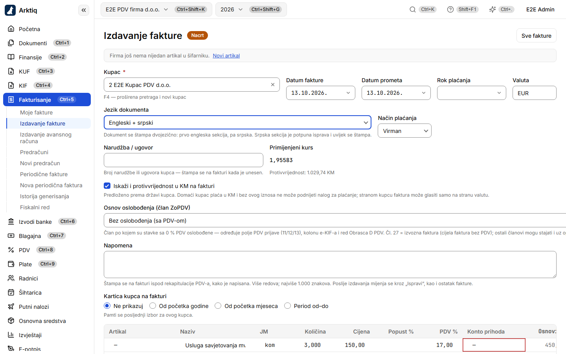Open Šihtarica calendar icon
The image size is (566, 354).
pyautogui.click(x=11, y=292)
